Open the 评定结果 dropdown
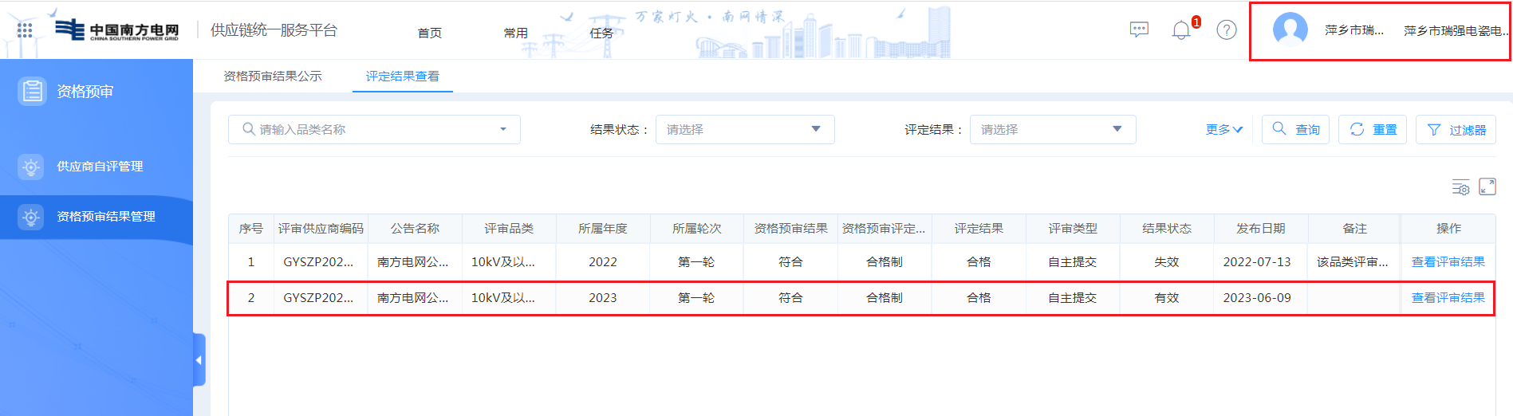The height and width of the screenshot is (416, 1513). (1052, 130)
